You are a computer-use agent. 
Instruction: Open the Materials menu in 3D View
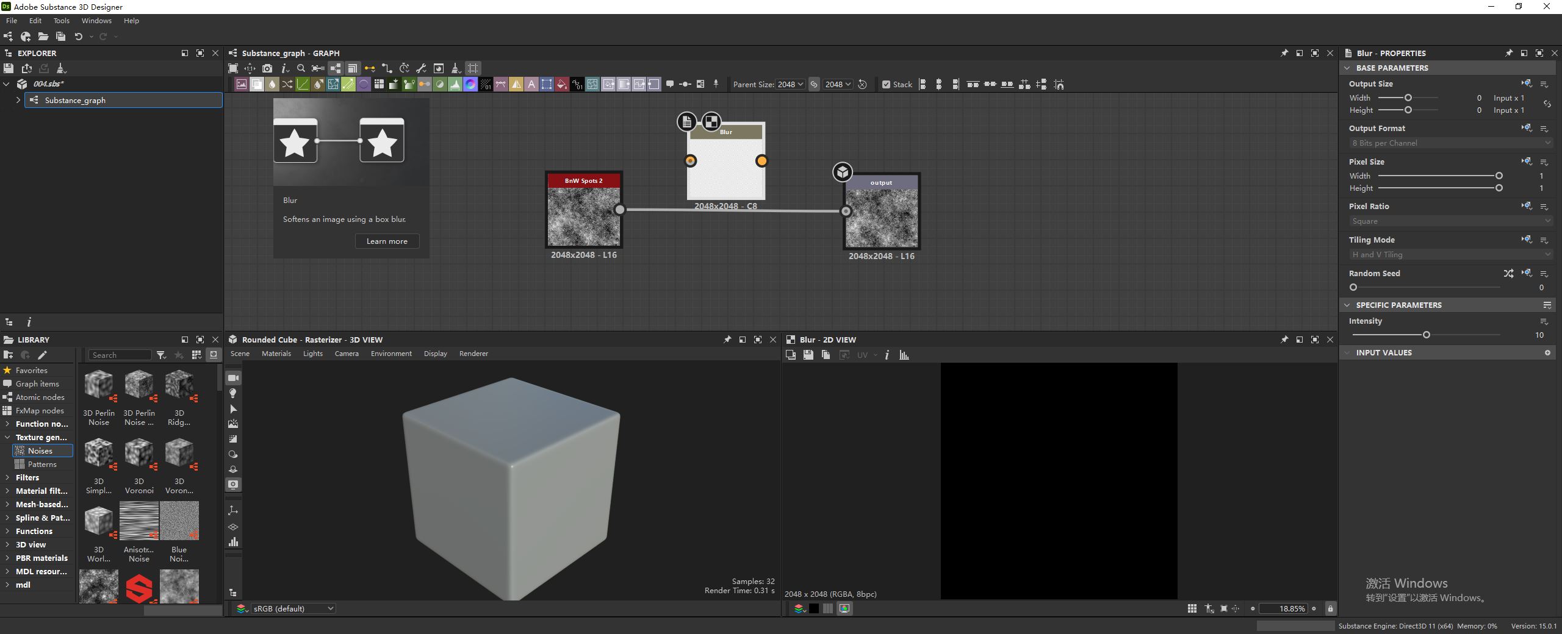pos(276,354)
